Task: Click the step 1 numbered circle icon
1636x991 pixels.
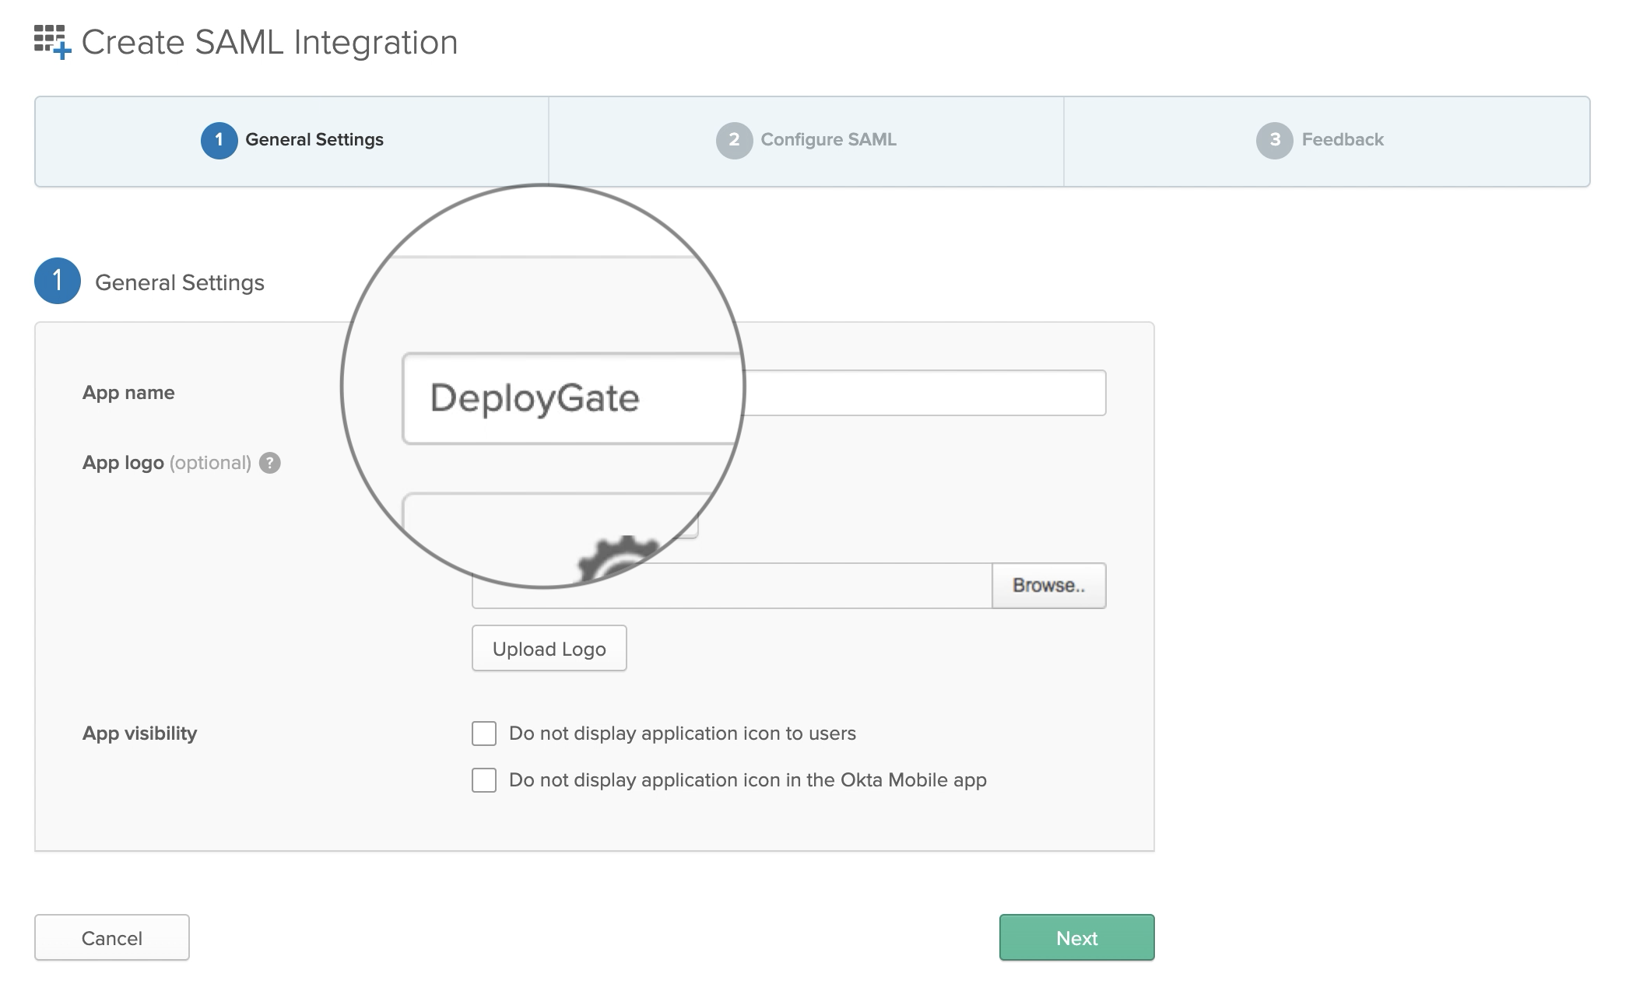Action: coord(219,140)
